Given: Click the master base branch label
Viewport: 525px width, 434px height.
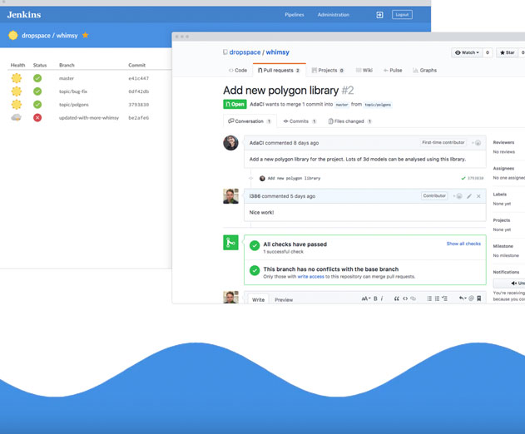Looking at the screenshot, I should 342,105.
